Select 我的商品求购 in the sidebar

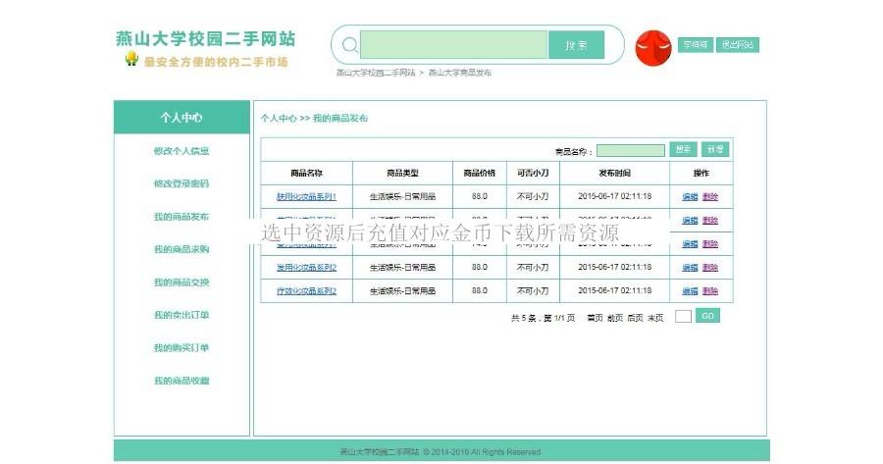tap(182, 249)
